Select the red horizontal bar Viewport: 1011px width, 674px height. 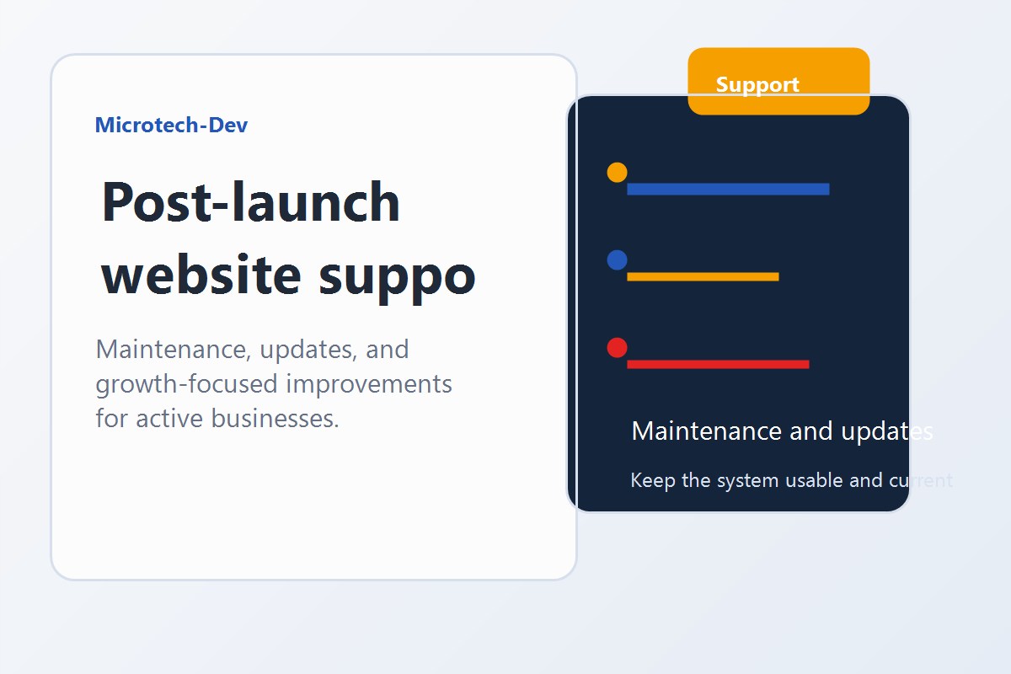pyautogui.click(x=718, y=364)
